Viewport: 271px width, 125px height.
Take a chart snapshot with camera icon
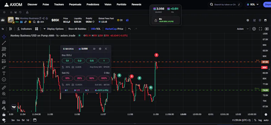(267, 29)
